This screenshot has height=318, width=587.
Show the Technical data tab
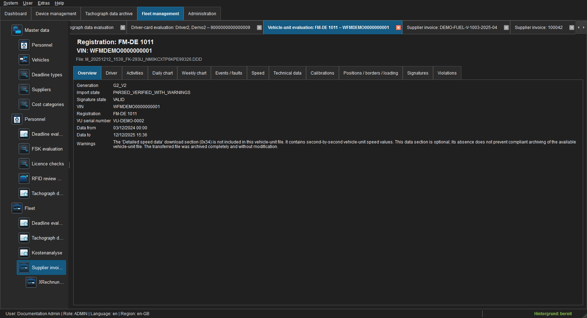[x=287, y=73]
